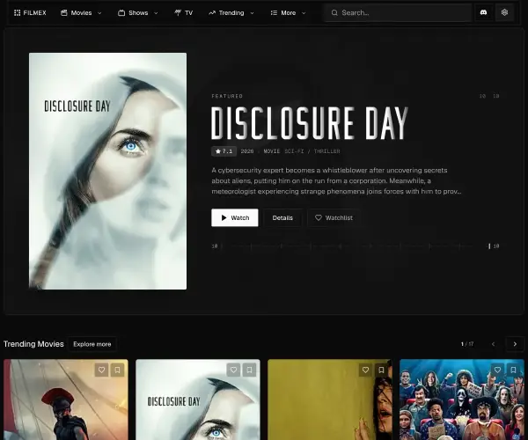This screenshot has height=440, width=528.
Task: Open the Trending menu
Action: pyautogui.click(x=231, y=13)
